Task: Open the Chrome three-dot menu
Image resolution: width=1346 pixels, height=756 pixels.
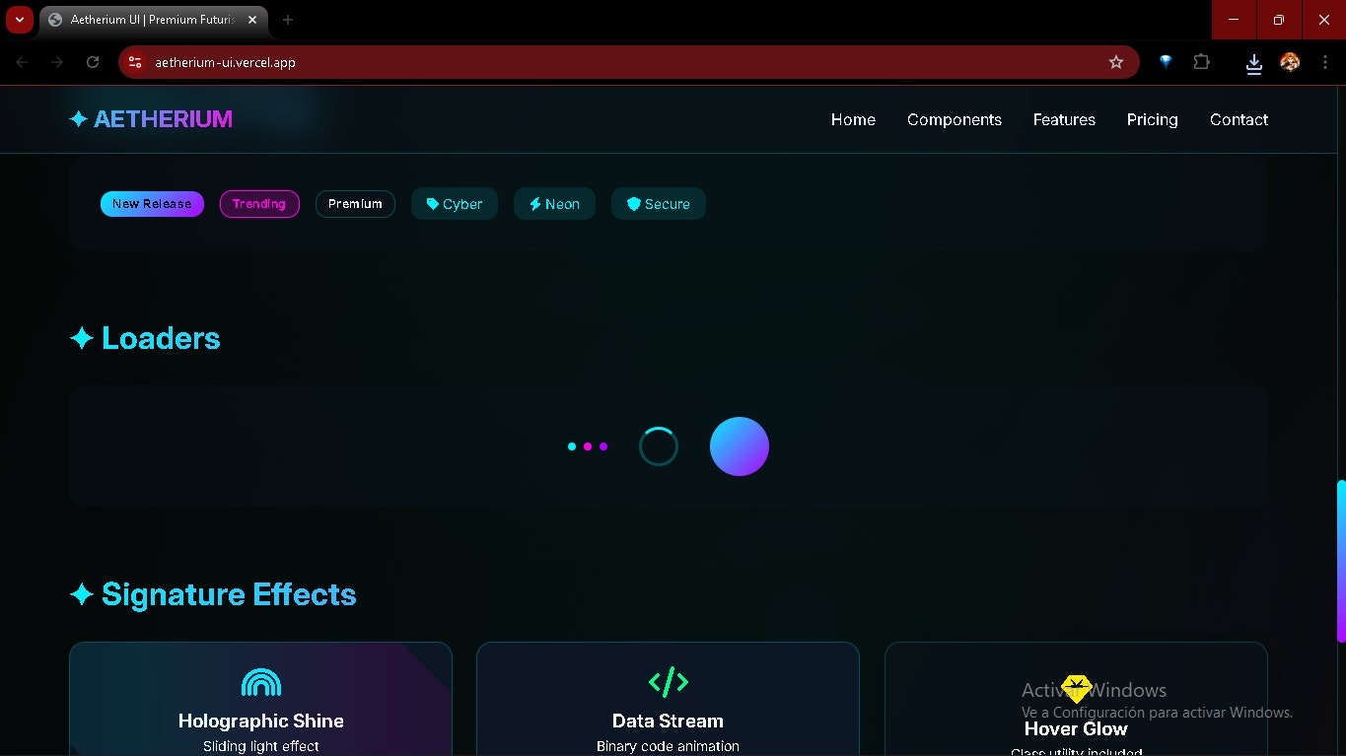Action: [1324, 62]
